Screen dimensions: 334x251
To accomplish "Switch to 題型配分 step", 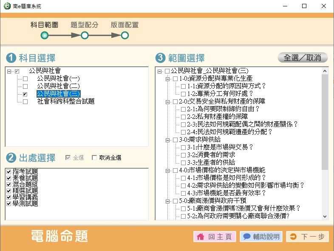I will 85,25.
